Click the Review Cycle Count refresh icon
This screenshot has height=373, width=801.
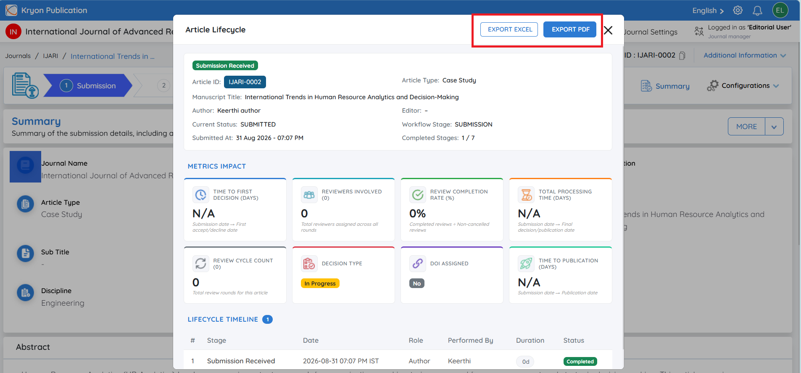(201, 264)
